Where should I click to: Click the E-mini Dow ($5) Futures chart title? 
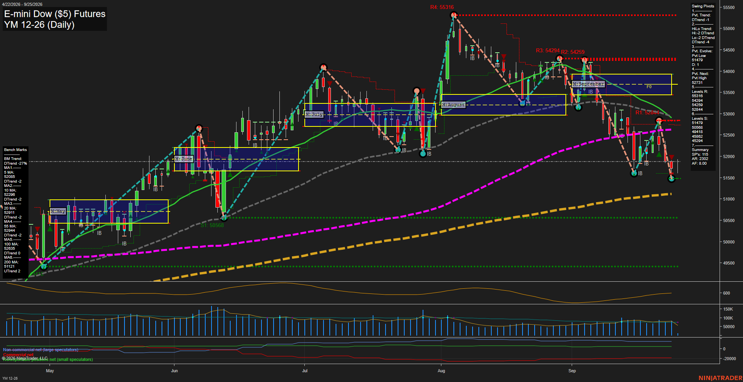click(x=55, y=14)
